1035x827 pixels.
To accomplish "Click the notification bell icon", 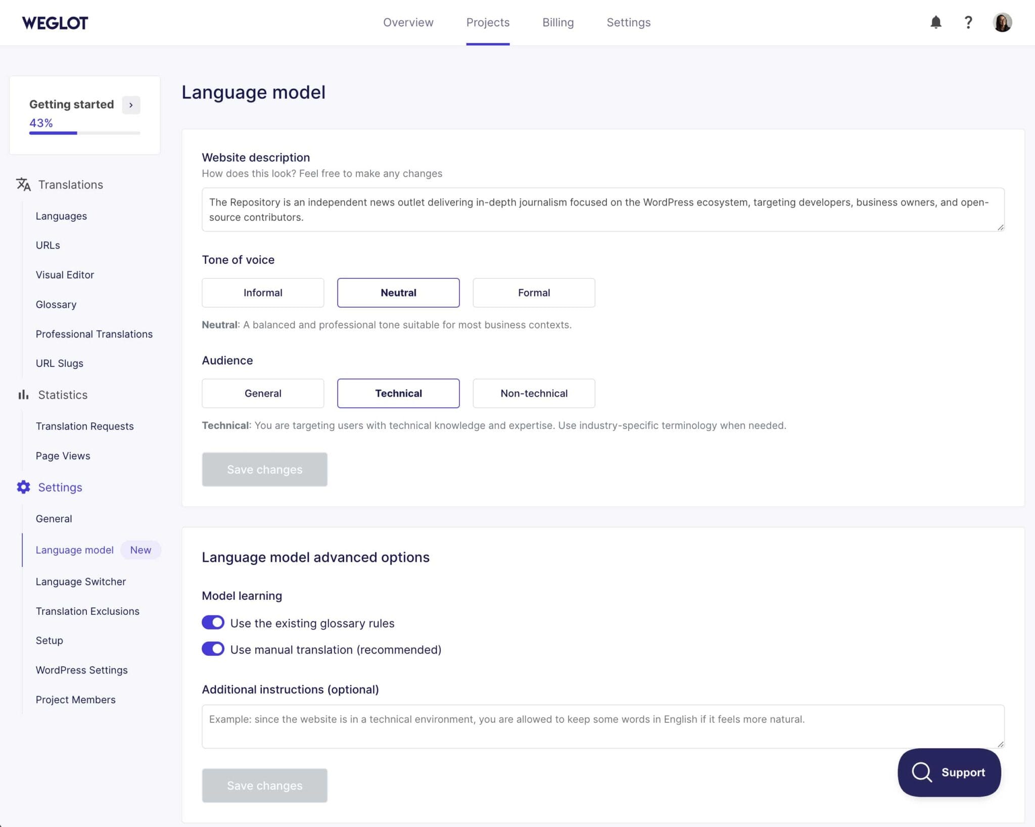I will pyautogui.click(x=935, y=22).
